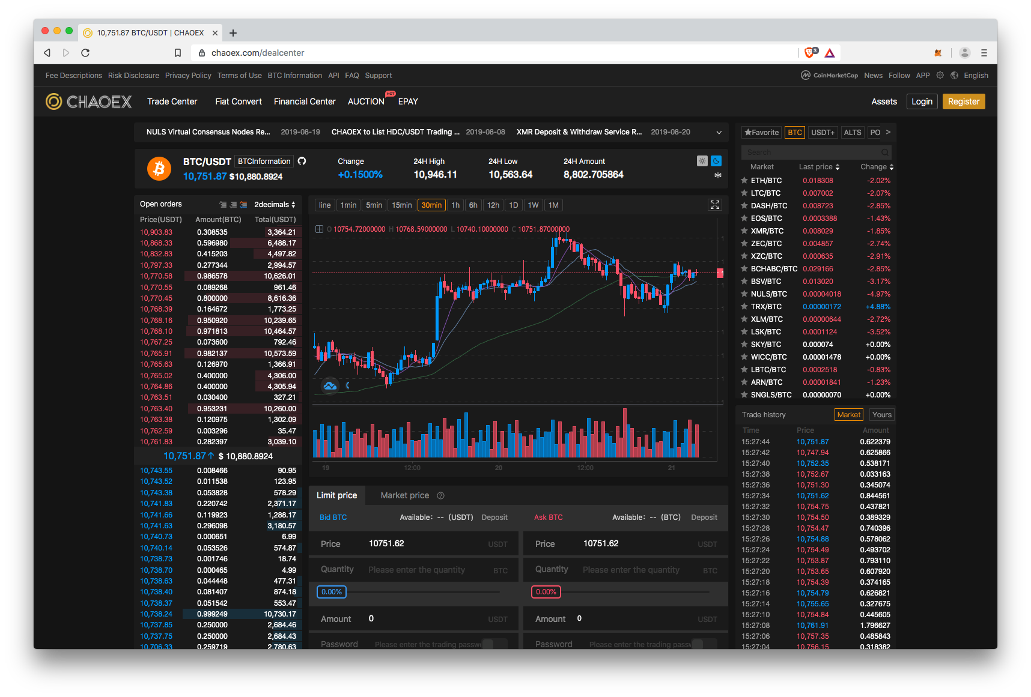Click the browser back arrow
The image size is (1031, 697).
[x=47, y=53]
